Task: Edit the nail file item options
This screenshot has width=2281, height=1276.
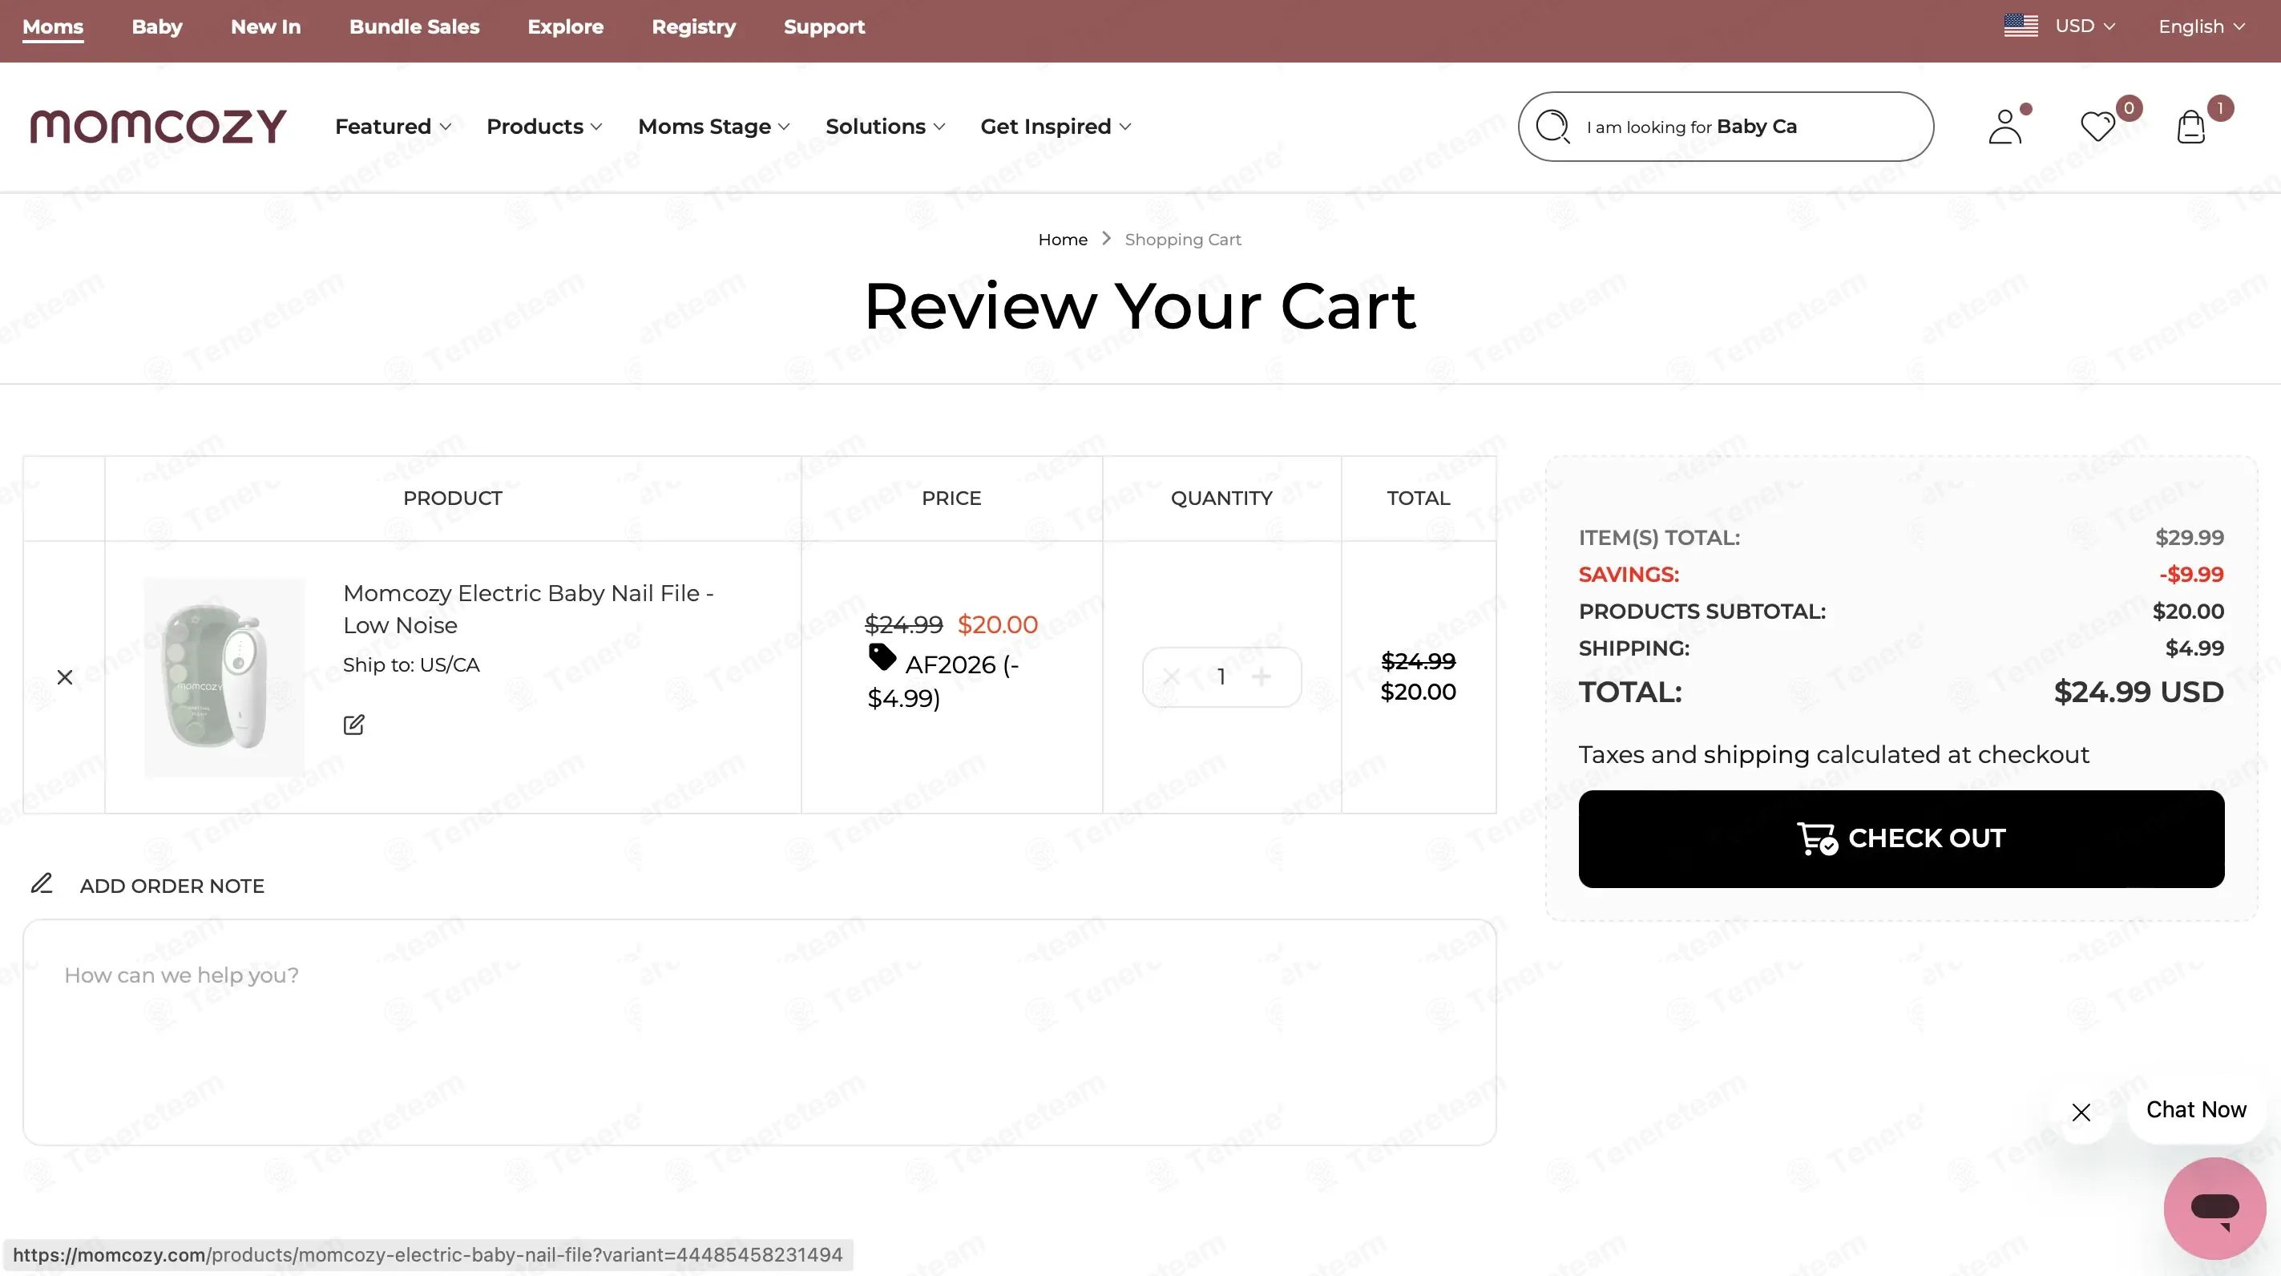Action: pyautogui.click(x=354, y=725)
